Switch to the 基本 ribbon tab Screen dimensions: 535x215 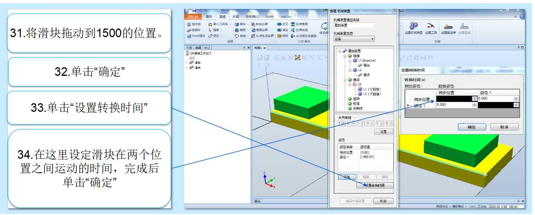pyautogui.click(x=209, y=17)
